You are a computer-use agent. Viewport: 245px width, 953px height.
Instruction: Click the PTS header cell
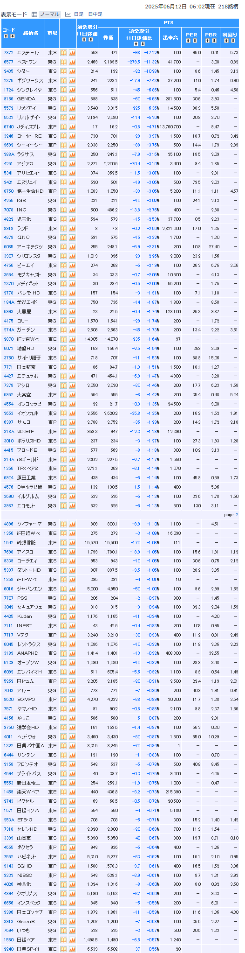click(169, 23)
